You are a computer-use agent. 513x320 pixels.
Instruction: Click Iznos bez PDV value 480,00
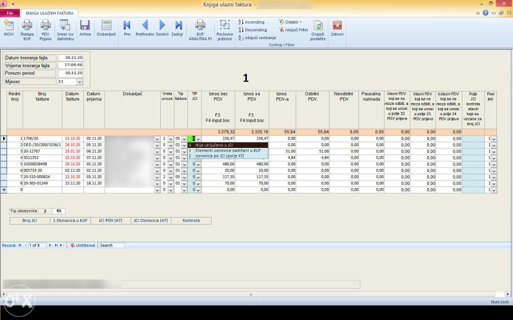pyautogui.click(x=218, y=164)
